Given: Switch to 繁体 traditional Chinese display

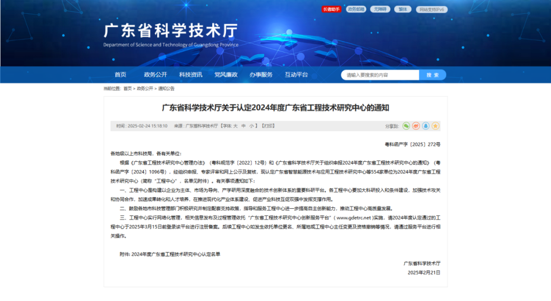Looking at the screenshot, I should 403,9.
